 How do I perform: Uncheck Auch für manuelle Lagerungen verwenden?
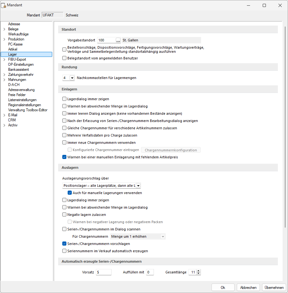coord(70,193)
